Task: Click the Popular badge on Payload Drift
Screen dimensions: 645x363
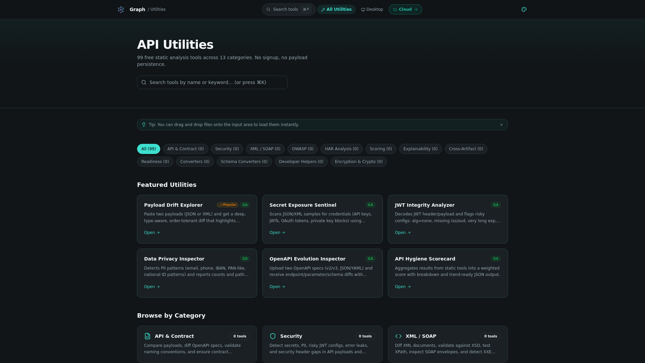Action: [227, 205]
